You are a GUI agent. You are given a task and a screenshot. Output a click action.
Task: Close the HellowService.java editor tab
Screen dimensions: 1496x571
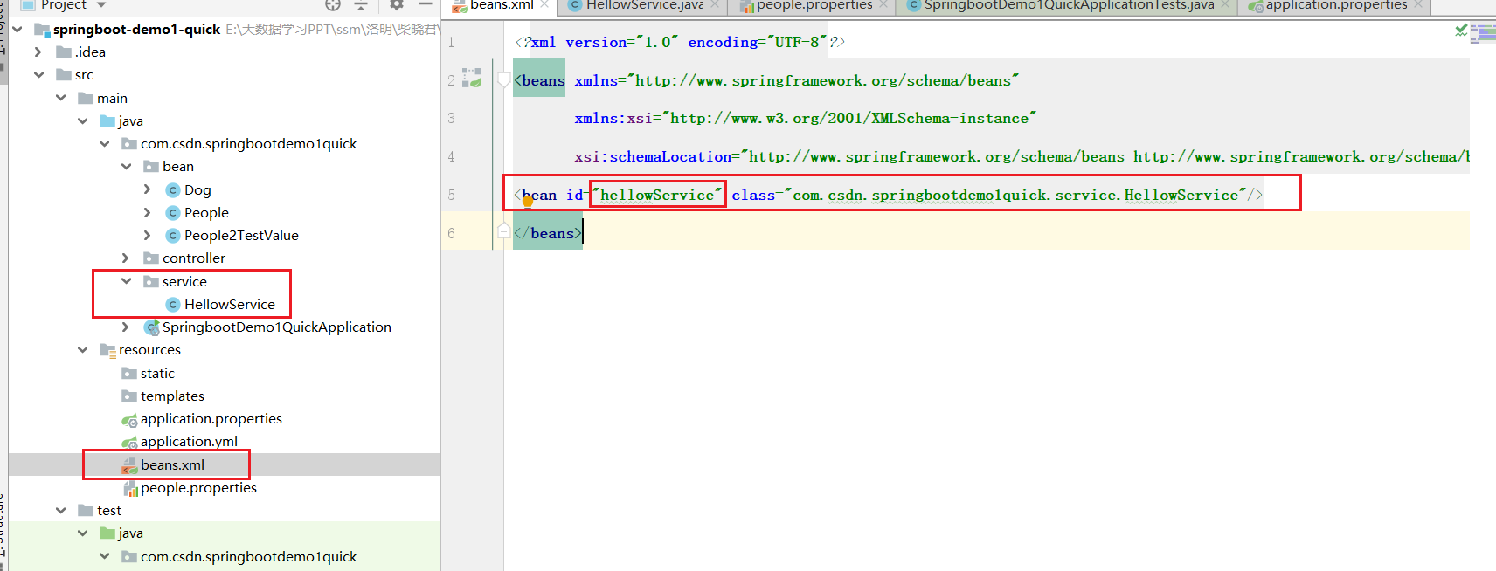[714, 4]
